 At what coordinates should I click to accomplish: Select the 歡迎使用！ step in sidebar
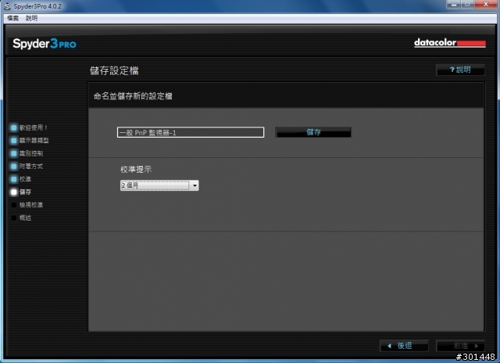pyautogui.click(x=33, y=128)
